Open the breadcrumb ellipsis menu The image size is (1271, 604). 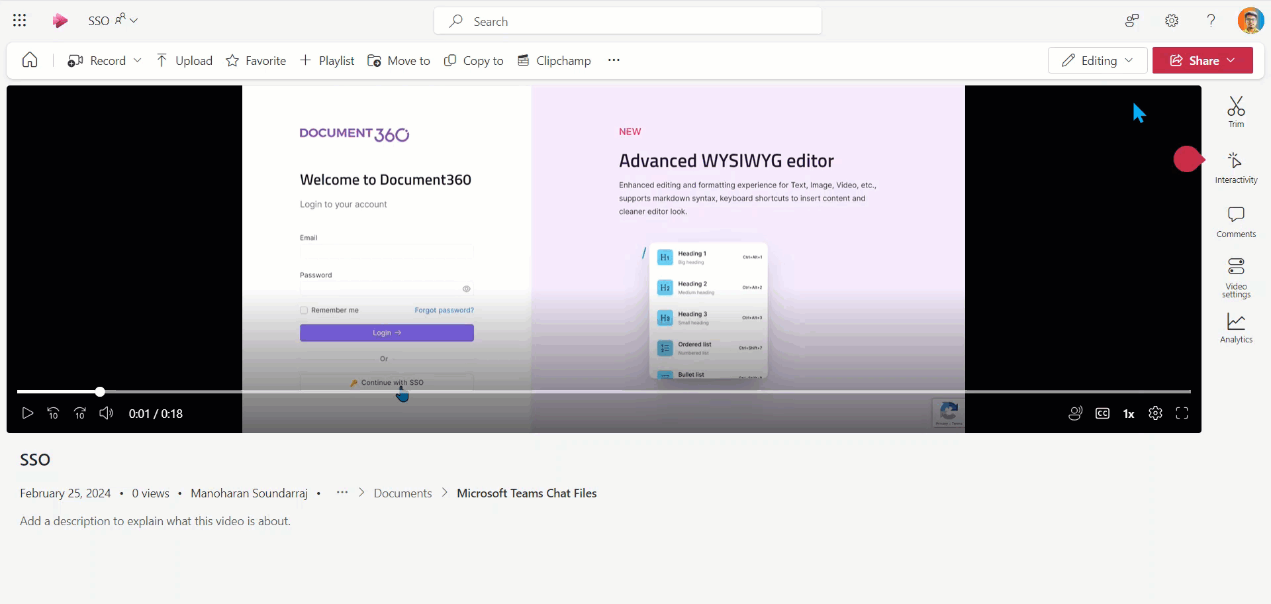[342, 493]
